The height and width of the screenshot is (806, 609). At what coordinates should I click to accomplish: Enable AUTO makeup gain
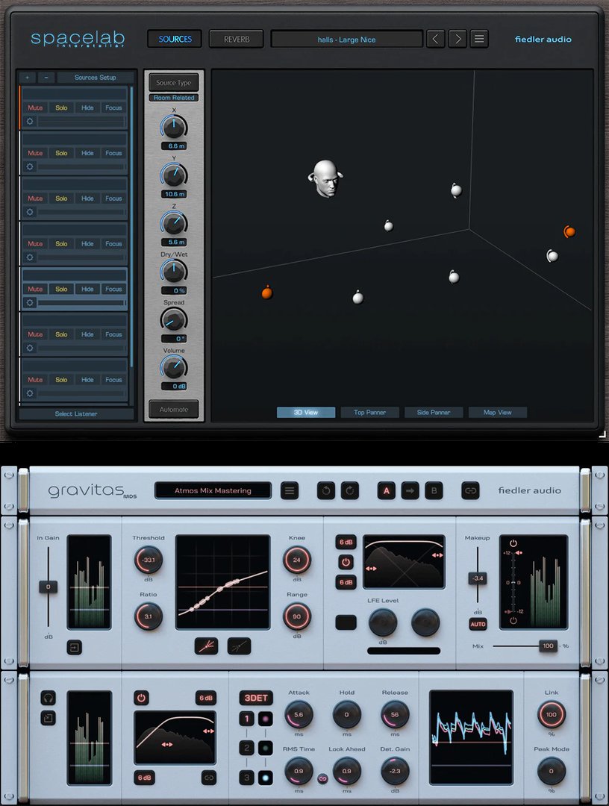(478, 625)
